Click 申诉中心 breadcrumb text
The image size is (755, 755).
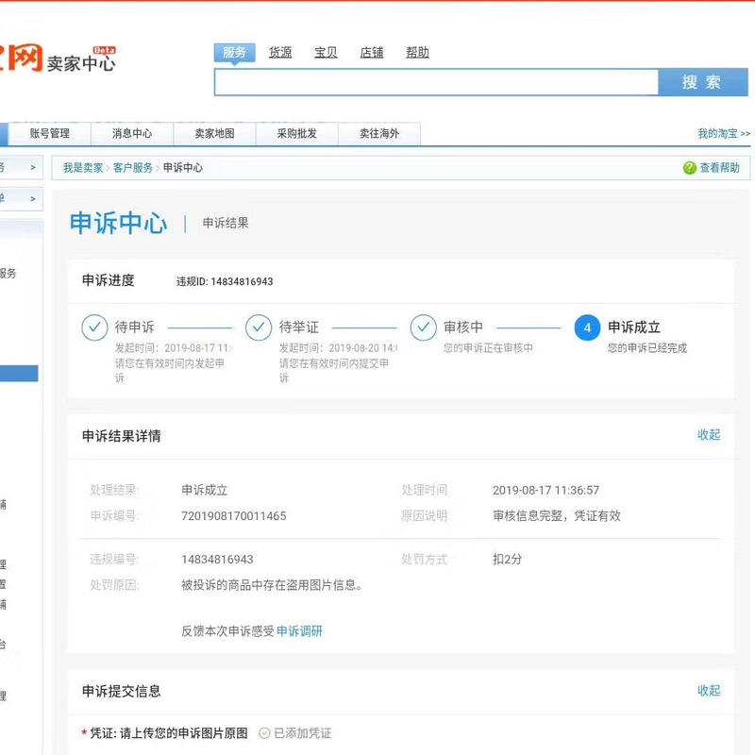coord(183,168)
